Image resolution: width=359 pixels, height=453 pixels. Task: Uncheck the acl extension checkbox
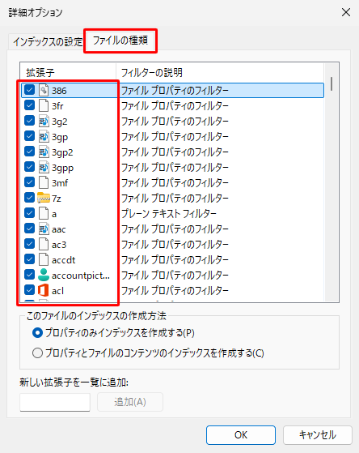coord(29,290)
